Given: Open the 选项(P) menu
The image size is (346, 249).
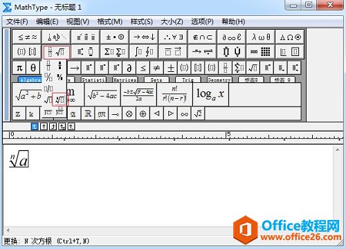Looking at the screenshot, I should pyautogui.click(x=202, y=21).
